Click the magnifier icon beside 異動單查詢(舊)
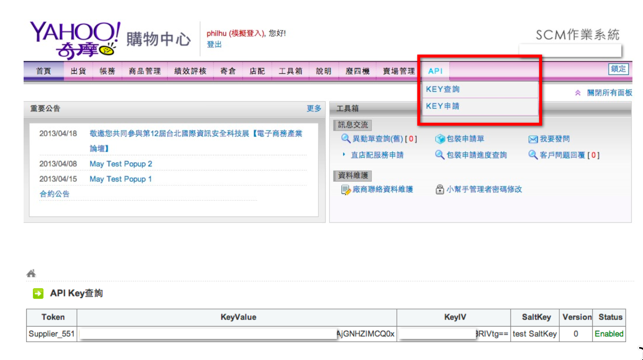 point(345,139)
